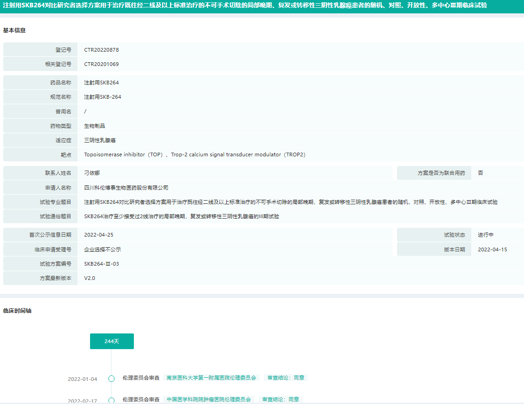Open related registration number CTR20201069
Image resolution: width=524 pixels, height=404 pixels.
point(101,64)
